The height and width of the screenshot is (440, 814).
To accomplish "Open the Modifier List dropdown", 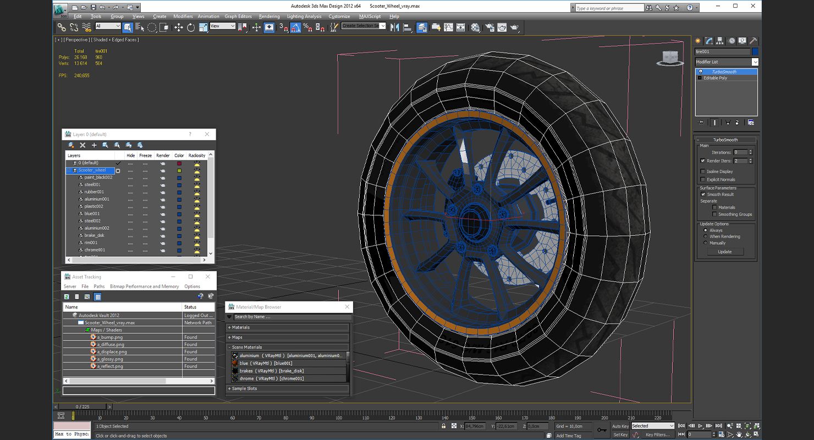I will point(727,62).
